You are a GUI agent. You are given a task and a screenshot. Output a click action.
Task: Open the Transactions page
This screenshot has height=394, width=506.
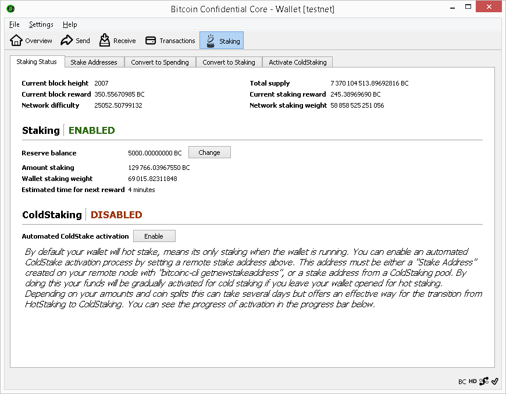coord(170,41)
